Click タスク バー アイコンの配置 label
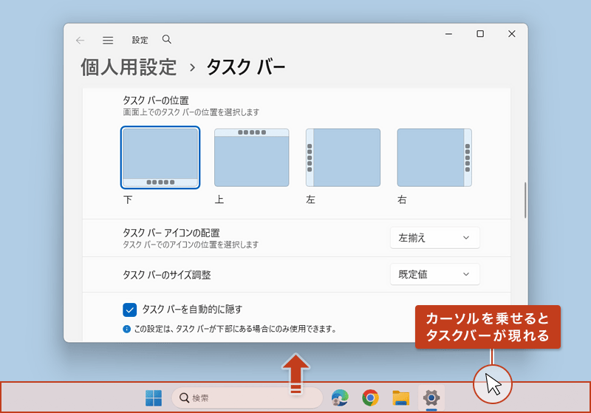The height and width of the screenshot is (413, 591). click(x=171, y=233)
